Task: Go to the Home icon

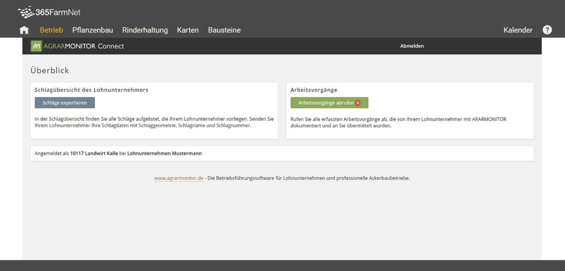Action: coord(24,30)
